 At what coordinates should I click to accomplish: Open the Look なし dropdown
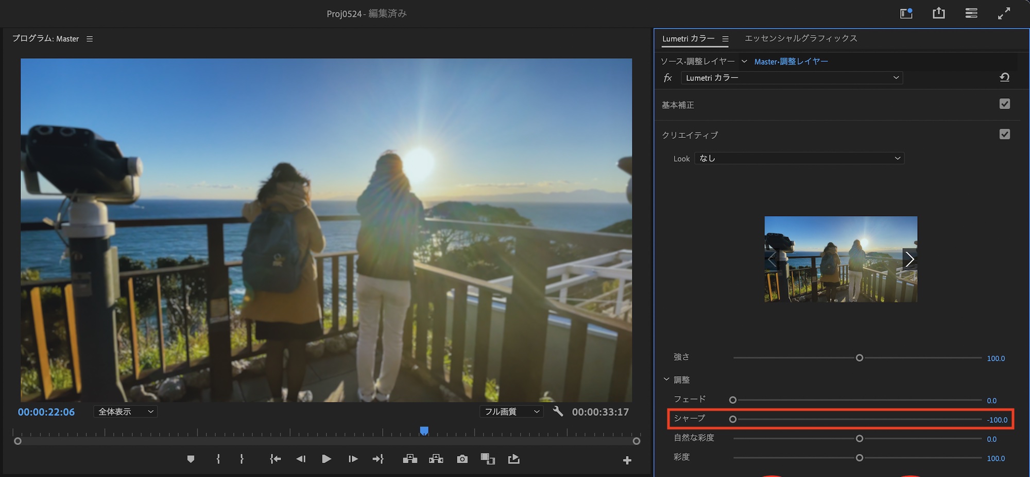[x=799, y=158]
